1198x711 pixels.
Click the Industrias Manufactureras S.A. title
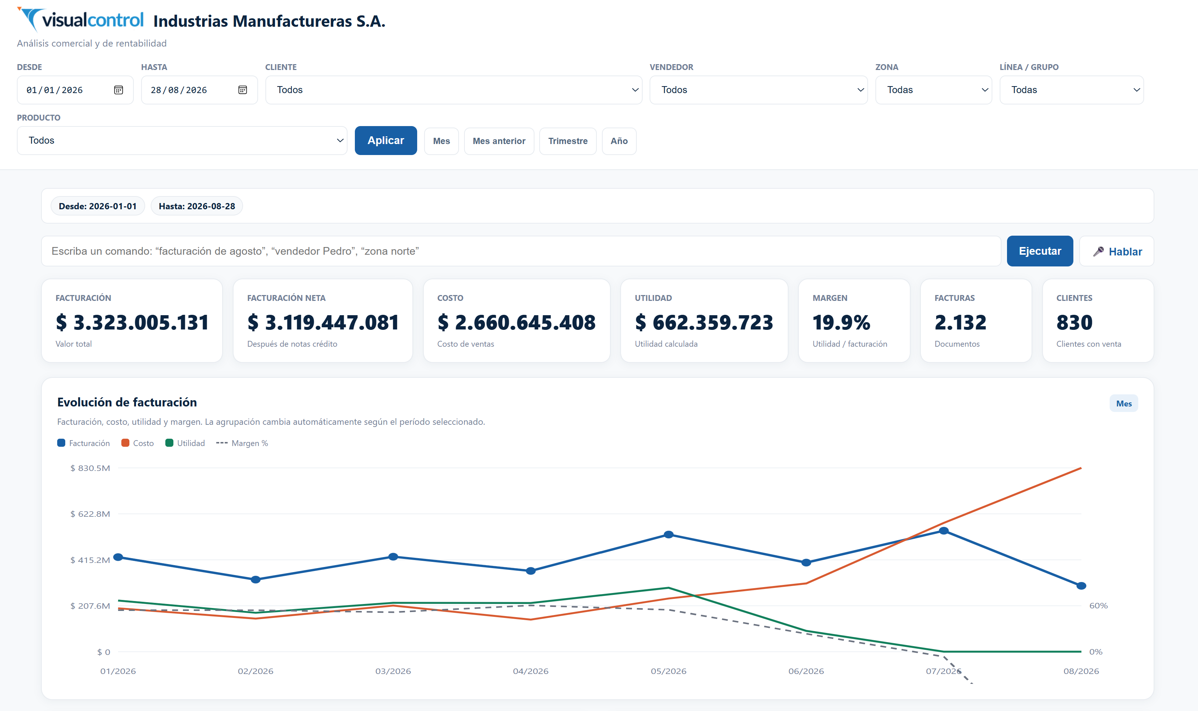click(269, 21)
